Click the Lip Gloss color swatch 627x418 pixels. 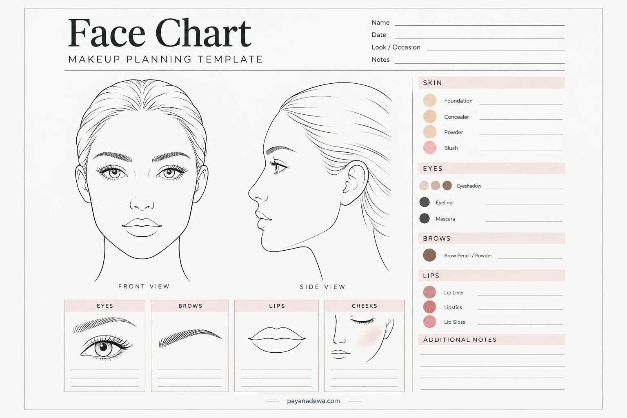click(x=429, y=322)
